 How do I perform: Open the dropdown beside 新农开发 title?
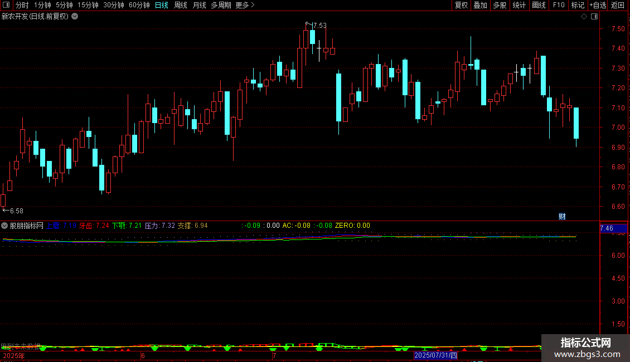point(75,17)
